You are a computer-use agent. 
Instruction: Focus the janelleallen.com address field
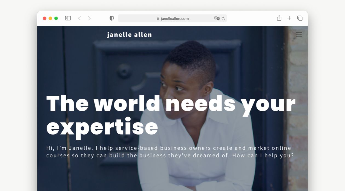173,18
